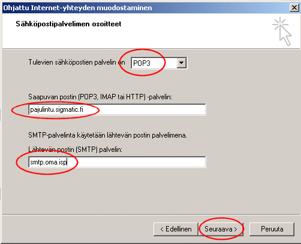Click empty space after smtp.oma.isp in field
Screen dimensions: 301x244
pyautogui.click(x=136, y=162)
